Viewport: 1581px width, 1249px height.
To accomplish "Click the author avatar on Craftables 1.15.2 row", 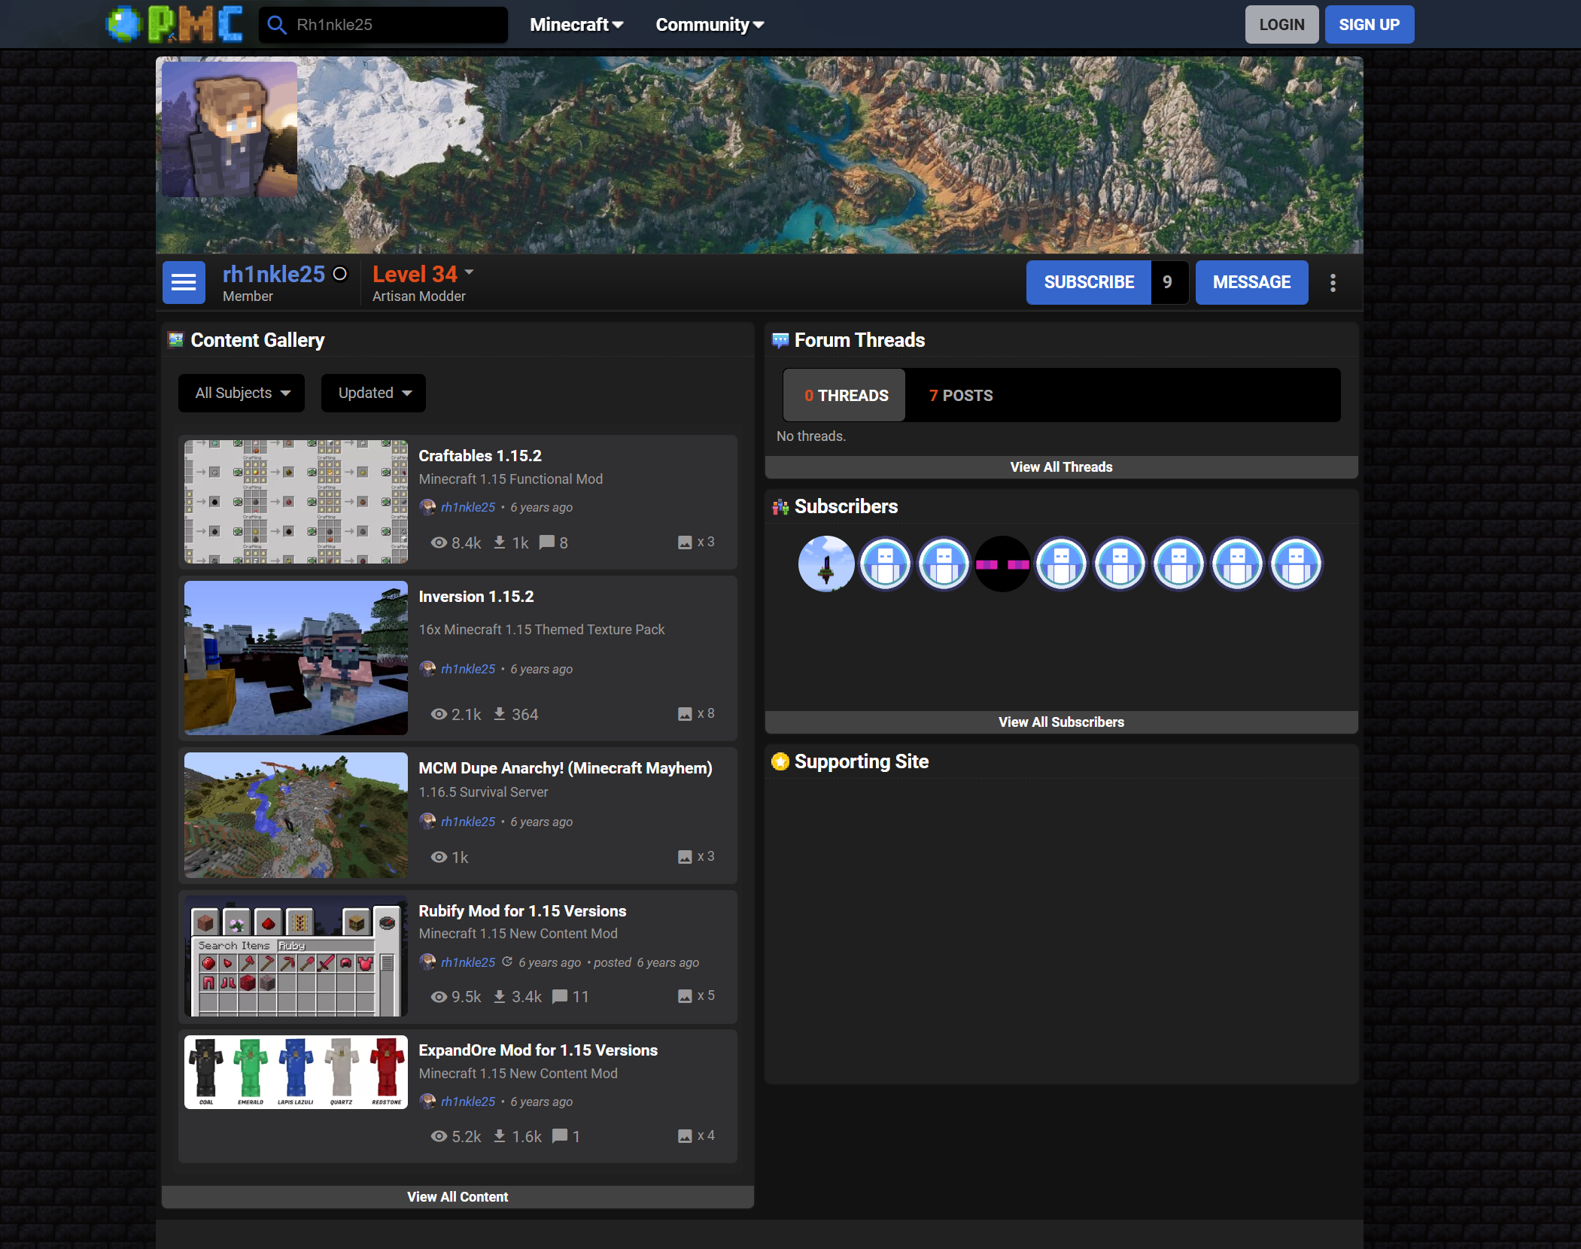I will pos(427,507).
